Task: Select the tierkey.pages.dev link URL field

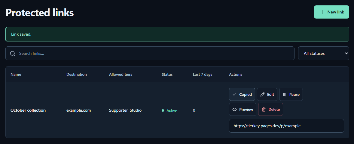Action: point(286,126)
